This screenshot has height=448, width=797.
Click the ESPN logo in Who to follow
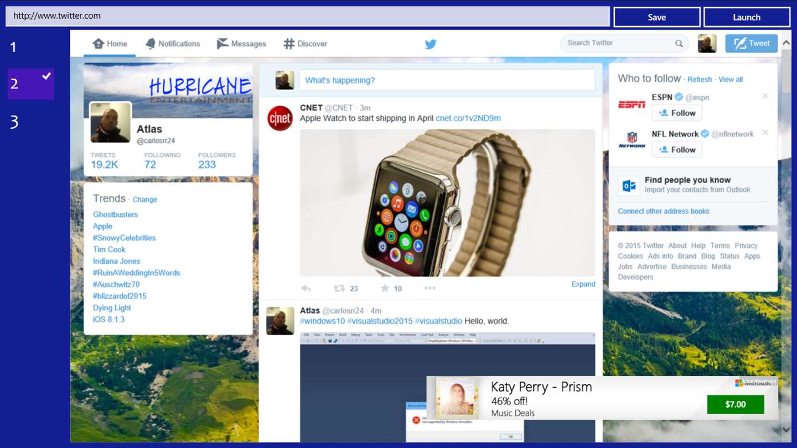tap(632, 105)
